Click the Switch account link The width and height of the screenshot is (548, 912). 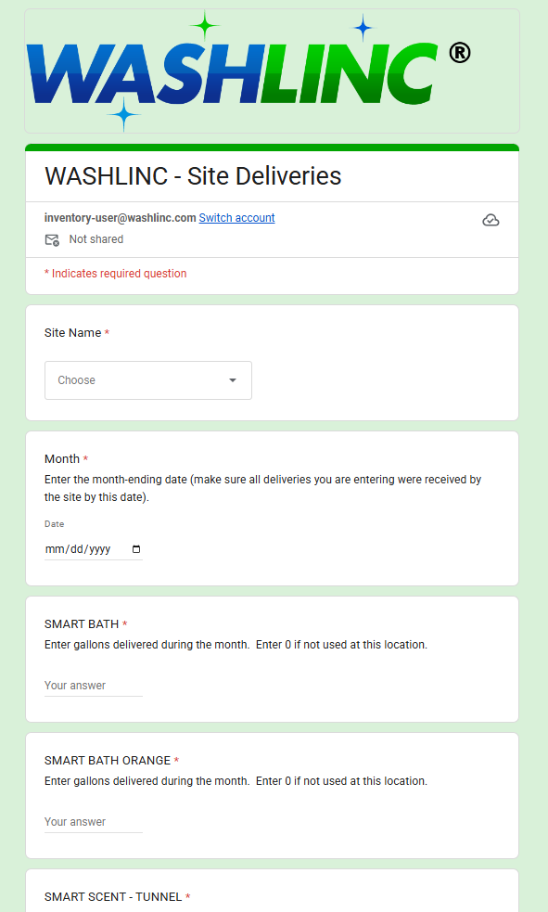point(236,217)
